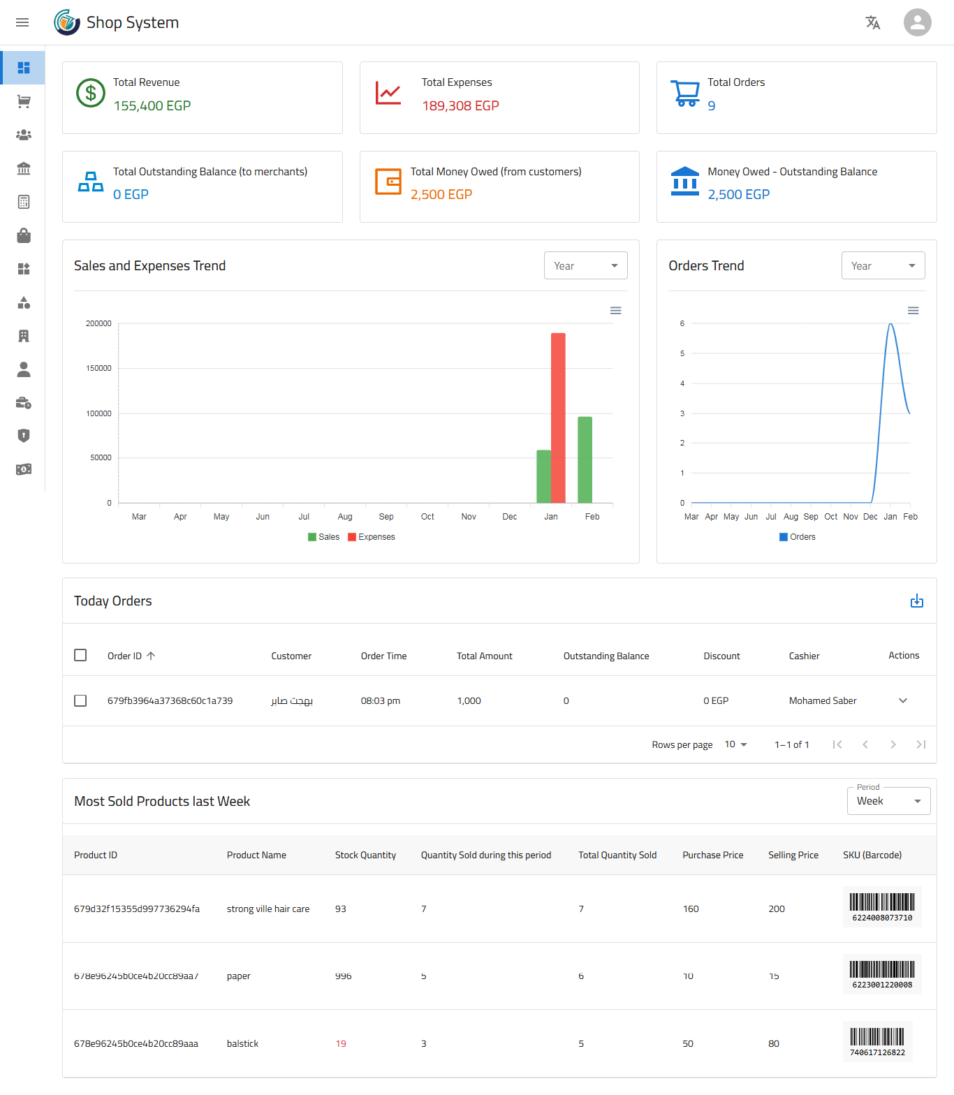
Task: Check the order 679fb3964a37368c60c1a739 row checkbox
Action: (80, 700)
